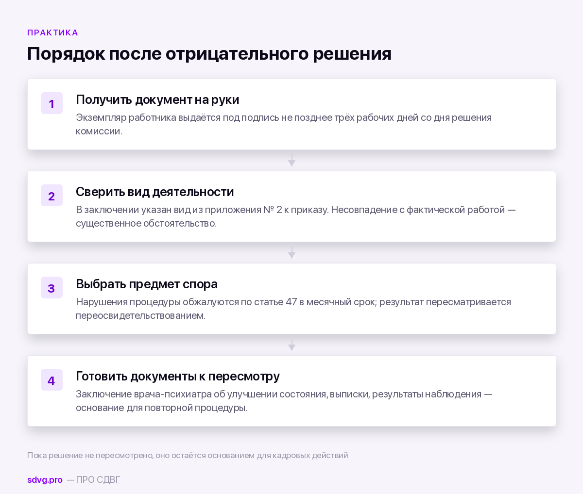Click the text starting 'В заключении указан вид'

click(x=296, y=216)
